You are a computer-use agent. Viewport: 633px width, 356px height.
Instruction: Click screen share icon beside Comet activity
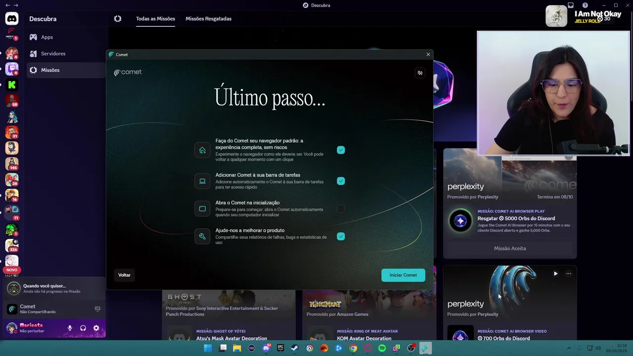click(x=97, y=309)
